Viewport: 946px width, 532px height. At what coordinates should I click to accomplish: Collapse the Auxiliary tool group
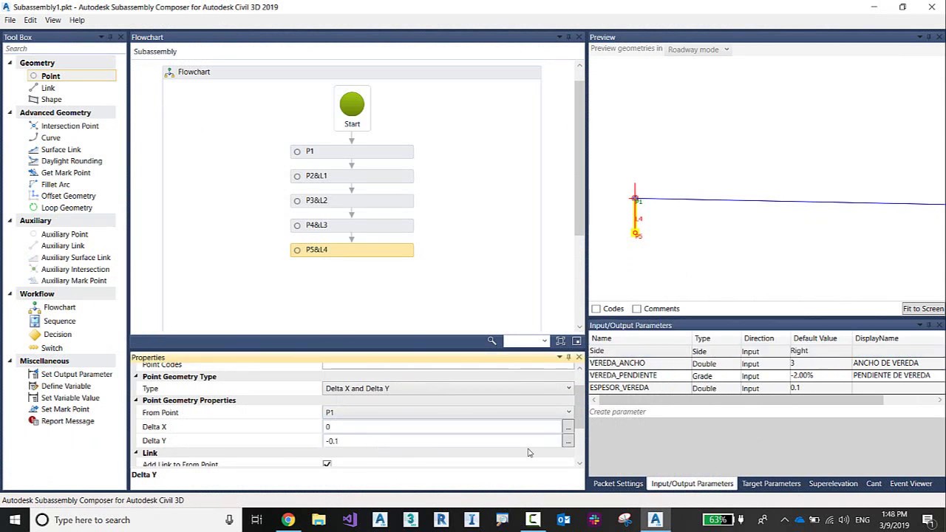pos(10,220)
